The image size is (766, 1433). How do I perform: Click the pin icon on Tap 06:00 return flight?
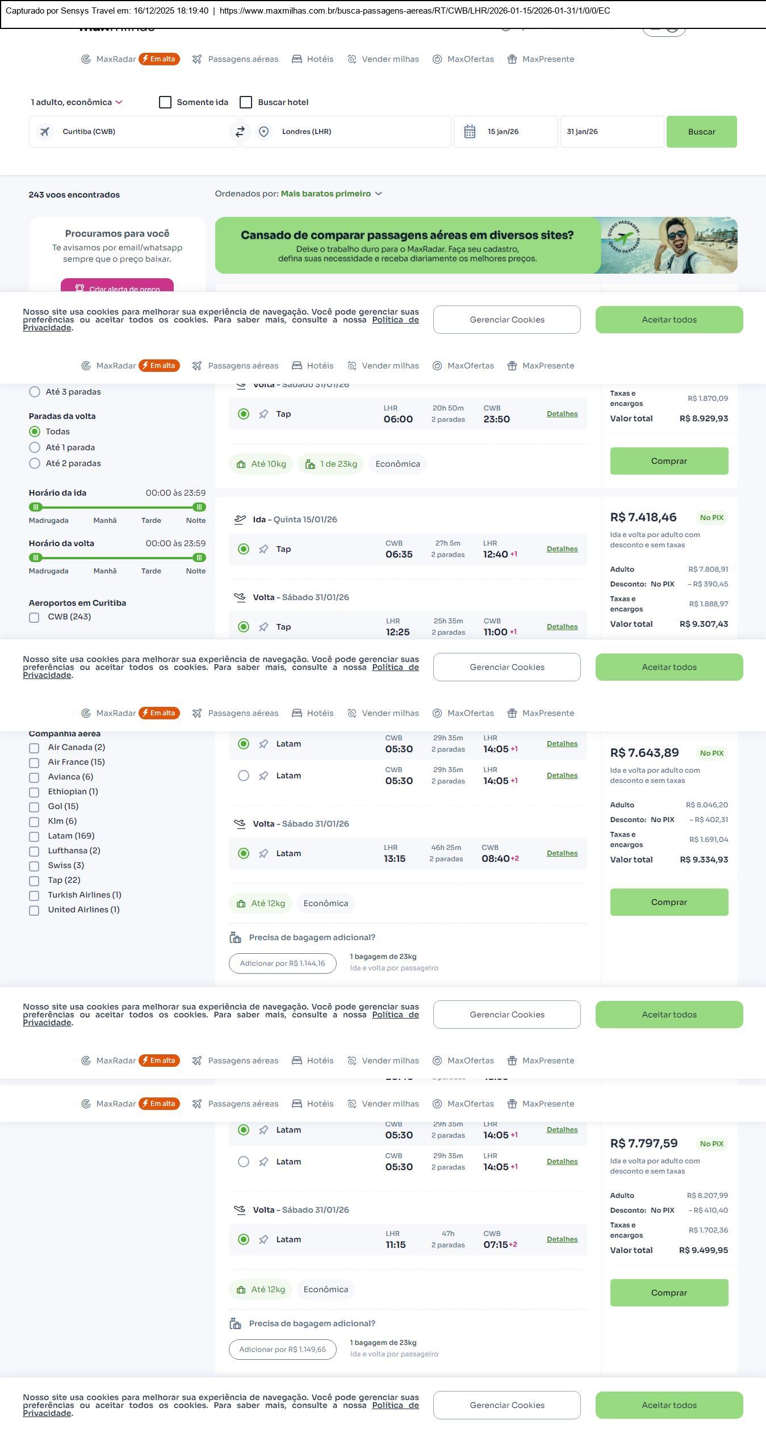click(263, 414)
